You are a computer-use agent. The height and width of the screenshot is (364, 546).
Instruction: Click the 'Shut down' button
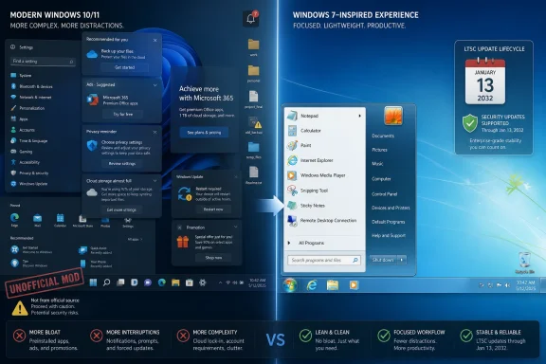pyautogui.click(x=383, y=260)
